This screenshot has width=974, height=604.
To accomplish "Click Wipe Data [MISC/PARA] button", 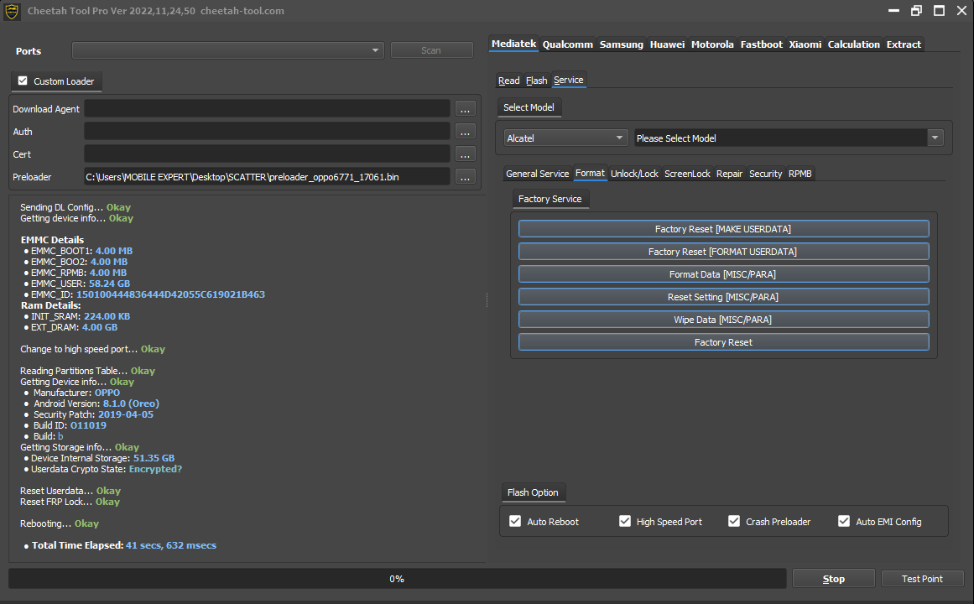I will coord(724,320).
